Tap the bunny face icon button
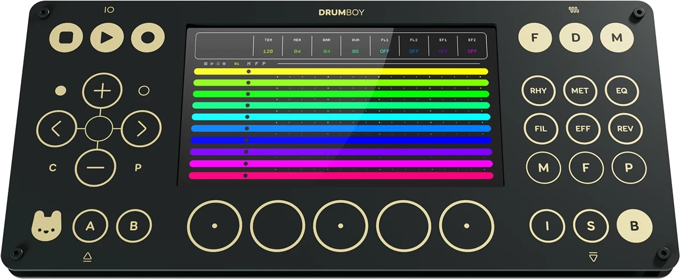 tap(47, 225)
